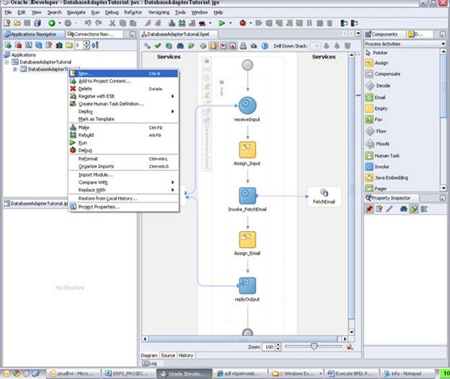
Task: Click the diagram horizontal scrollbar right arrow
Action: click(x=345, y=339)
